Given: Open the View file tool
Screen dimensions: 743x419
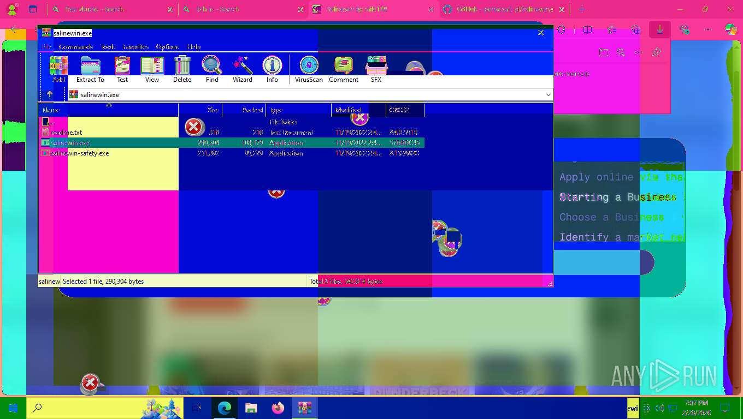Looking at the screenshot, I should (x=152, y=69).
